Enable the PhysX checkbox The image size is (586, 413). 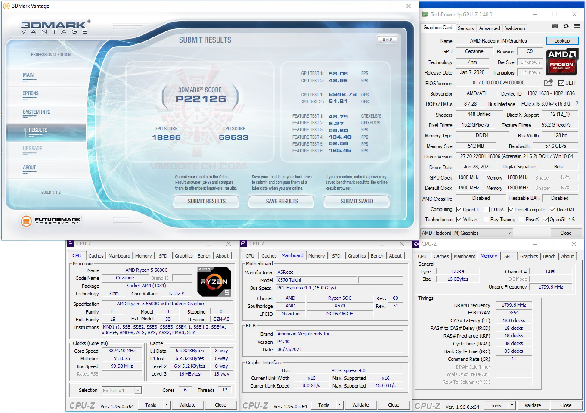click(521, 220)
